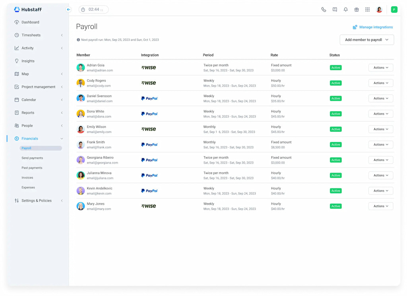Image resolution: width=407 pixels, height=296 pixels.
Task: Click the Manage integrations link
Action: coord(372,27)
